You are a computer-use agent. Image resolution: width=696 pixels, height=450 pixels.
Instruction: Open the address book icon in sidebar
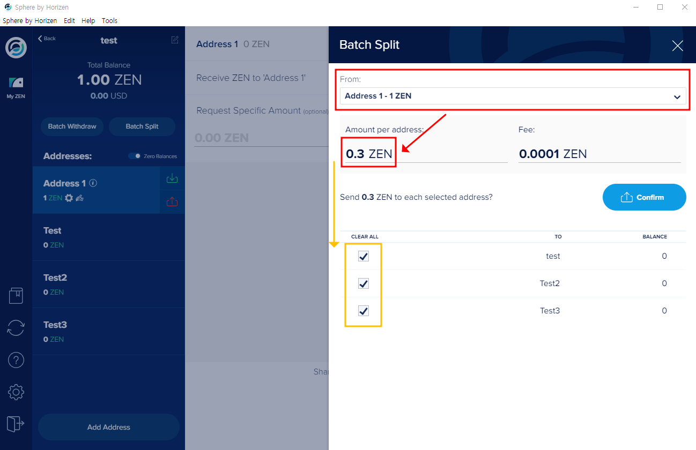(16, 295)
